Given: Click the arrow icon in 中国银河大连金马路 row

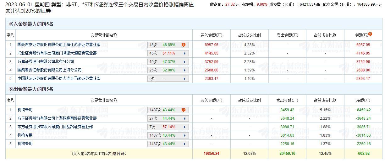Looking at the screenshot, I should click(x=184, y=79).
